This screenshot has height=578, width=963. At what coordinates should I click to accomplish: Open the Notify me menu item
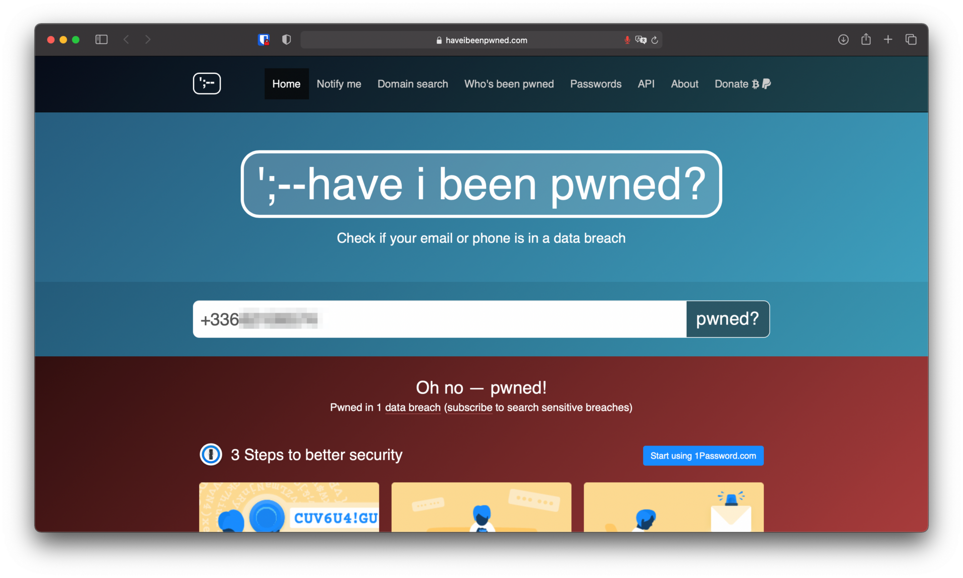tap(339, 84)
